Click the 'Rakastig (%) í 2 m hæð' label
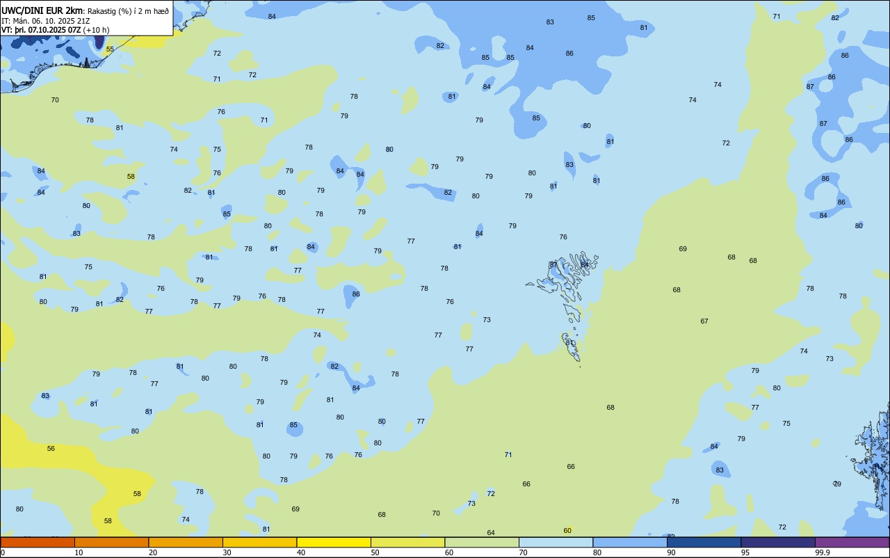Screen dimensions: 890x558 [x=127, y=11]
